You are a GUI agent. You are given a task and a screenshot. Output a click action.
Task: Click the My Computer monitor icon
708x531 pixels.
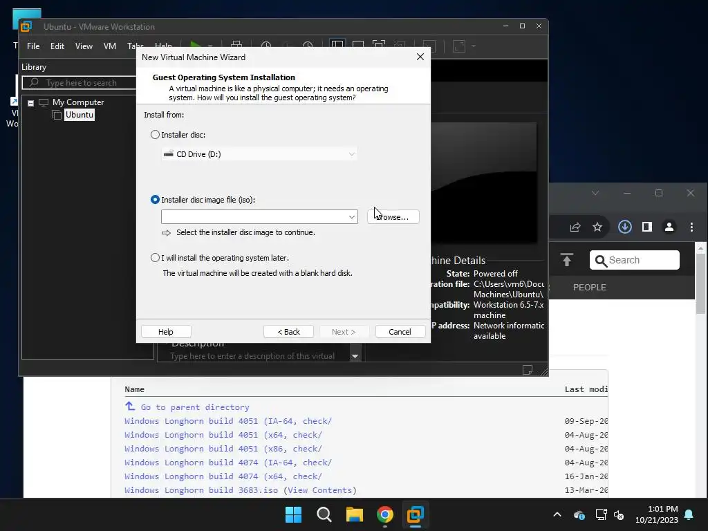[x=44, y=102]
